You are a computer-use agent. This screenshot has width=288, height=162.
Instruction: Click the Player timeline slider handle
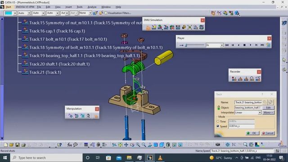coord(186,45)
